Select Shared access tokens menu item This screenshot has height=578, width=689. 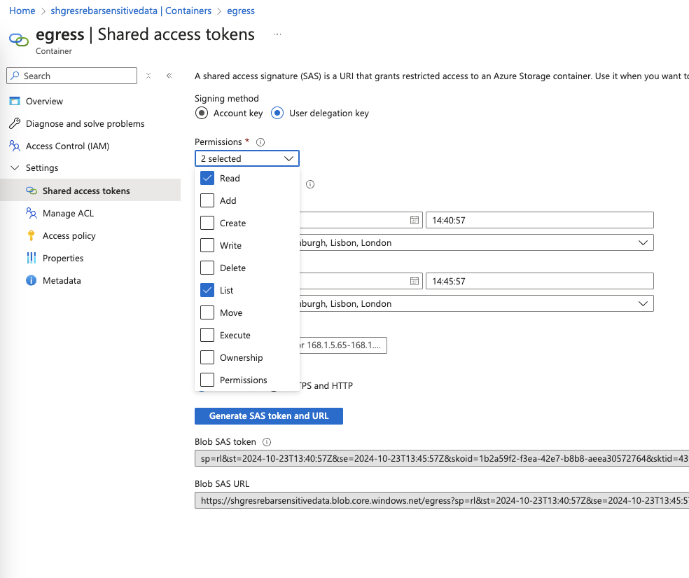coord(90,191)
